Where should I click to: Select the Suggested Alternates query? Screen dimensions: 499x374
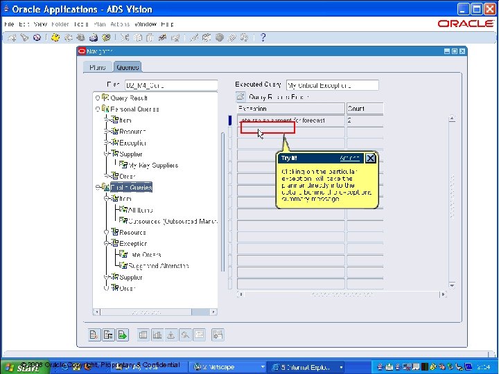(159, 266)
